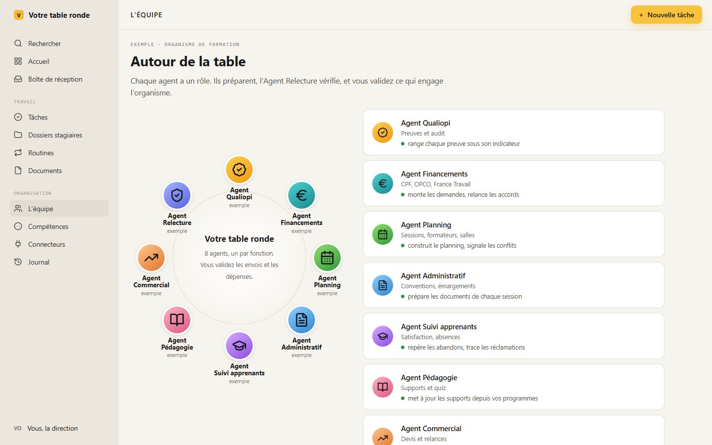Open the Agent Pédagogie card in list
The height and width of the screenshot is (445, 712).
click(514, 387)
